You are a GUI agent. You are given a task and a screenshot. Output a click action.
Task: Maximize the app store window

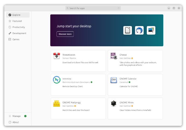tap(174, 8)
